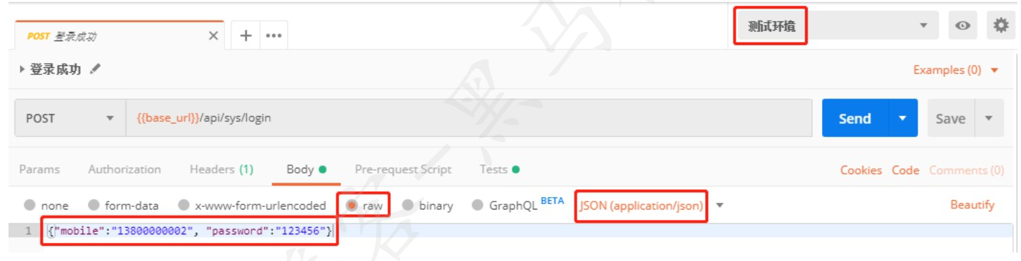Expand the Send button dropdown arrow
Image resolution: width=1021 pixels, height=261 pixels.
click(x=903, y=119)
